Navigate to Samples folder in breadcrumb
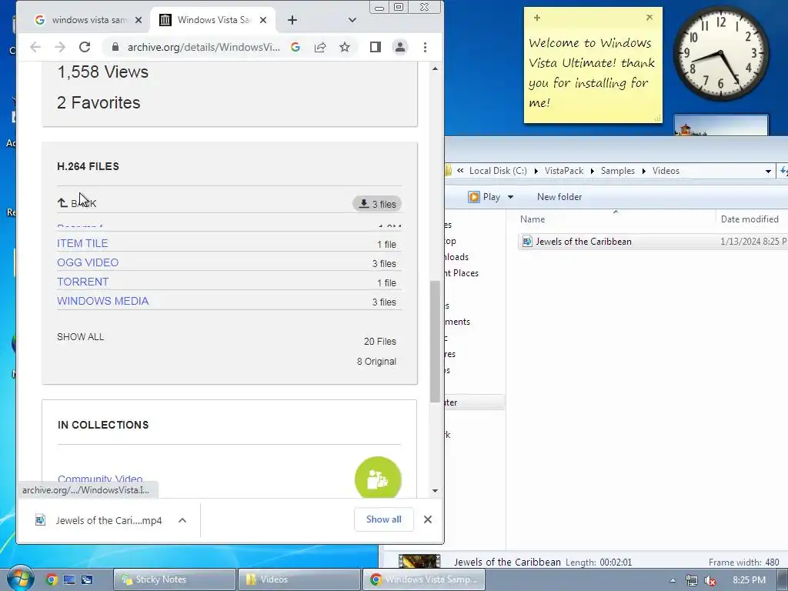Image resolution: width=788 pixels, height=591 pixels. (x=618, y=171)
